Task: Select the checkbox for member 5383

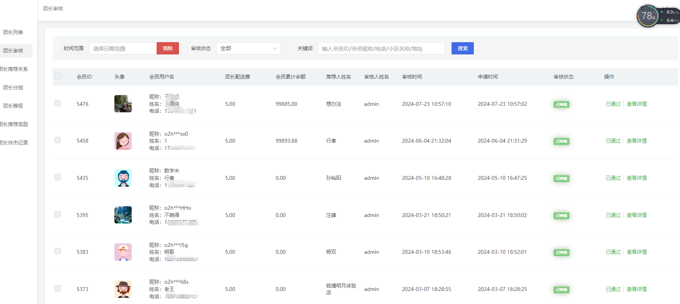Action: 58,251
